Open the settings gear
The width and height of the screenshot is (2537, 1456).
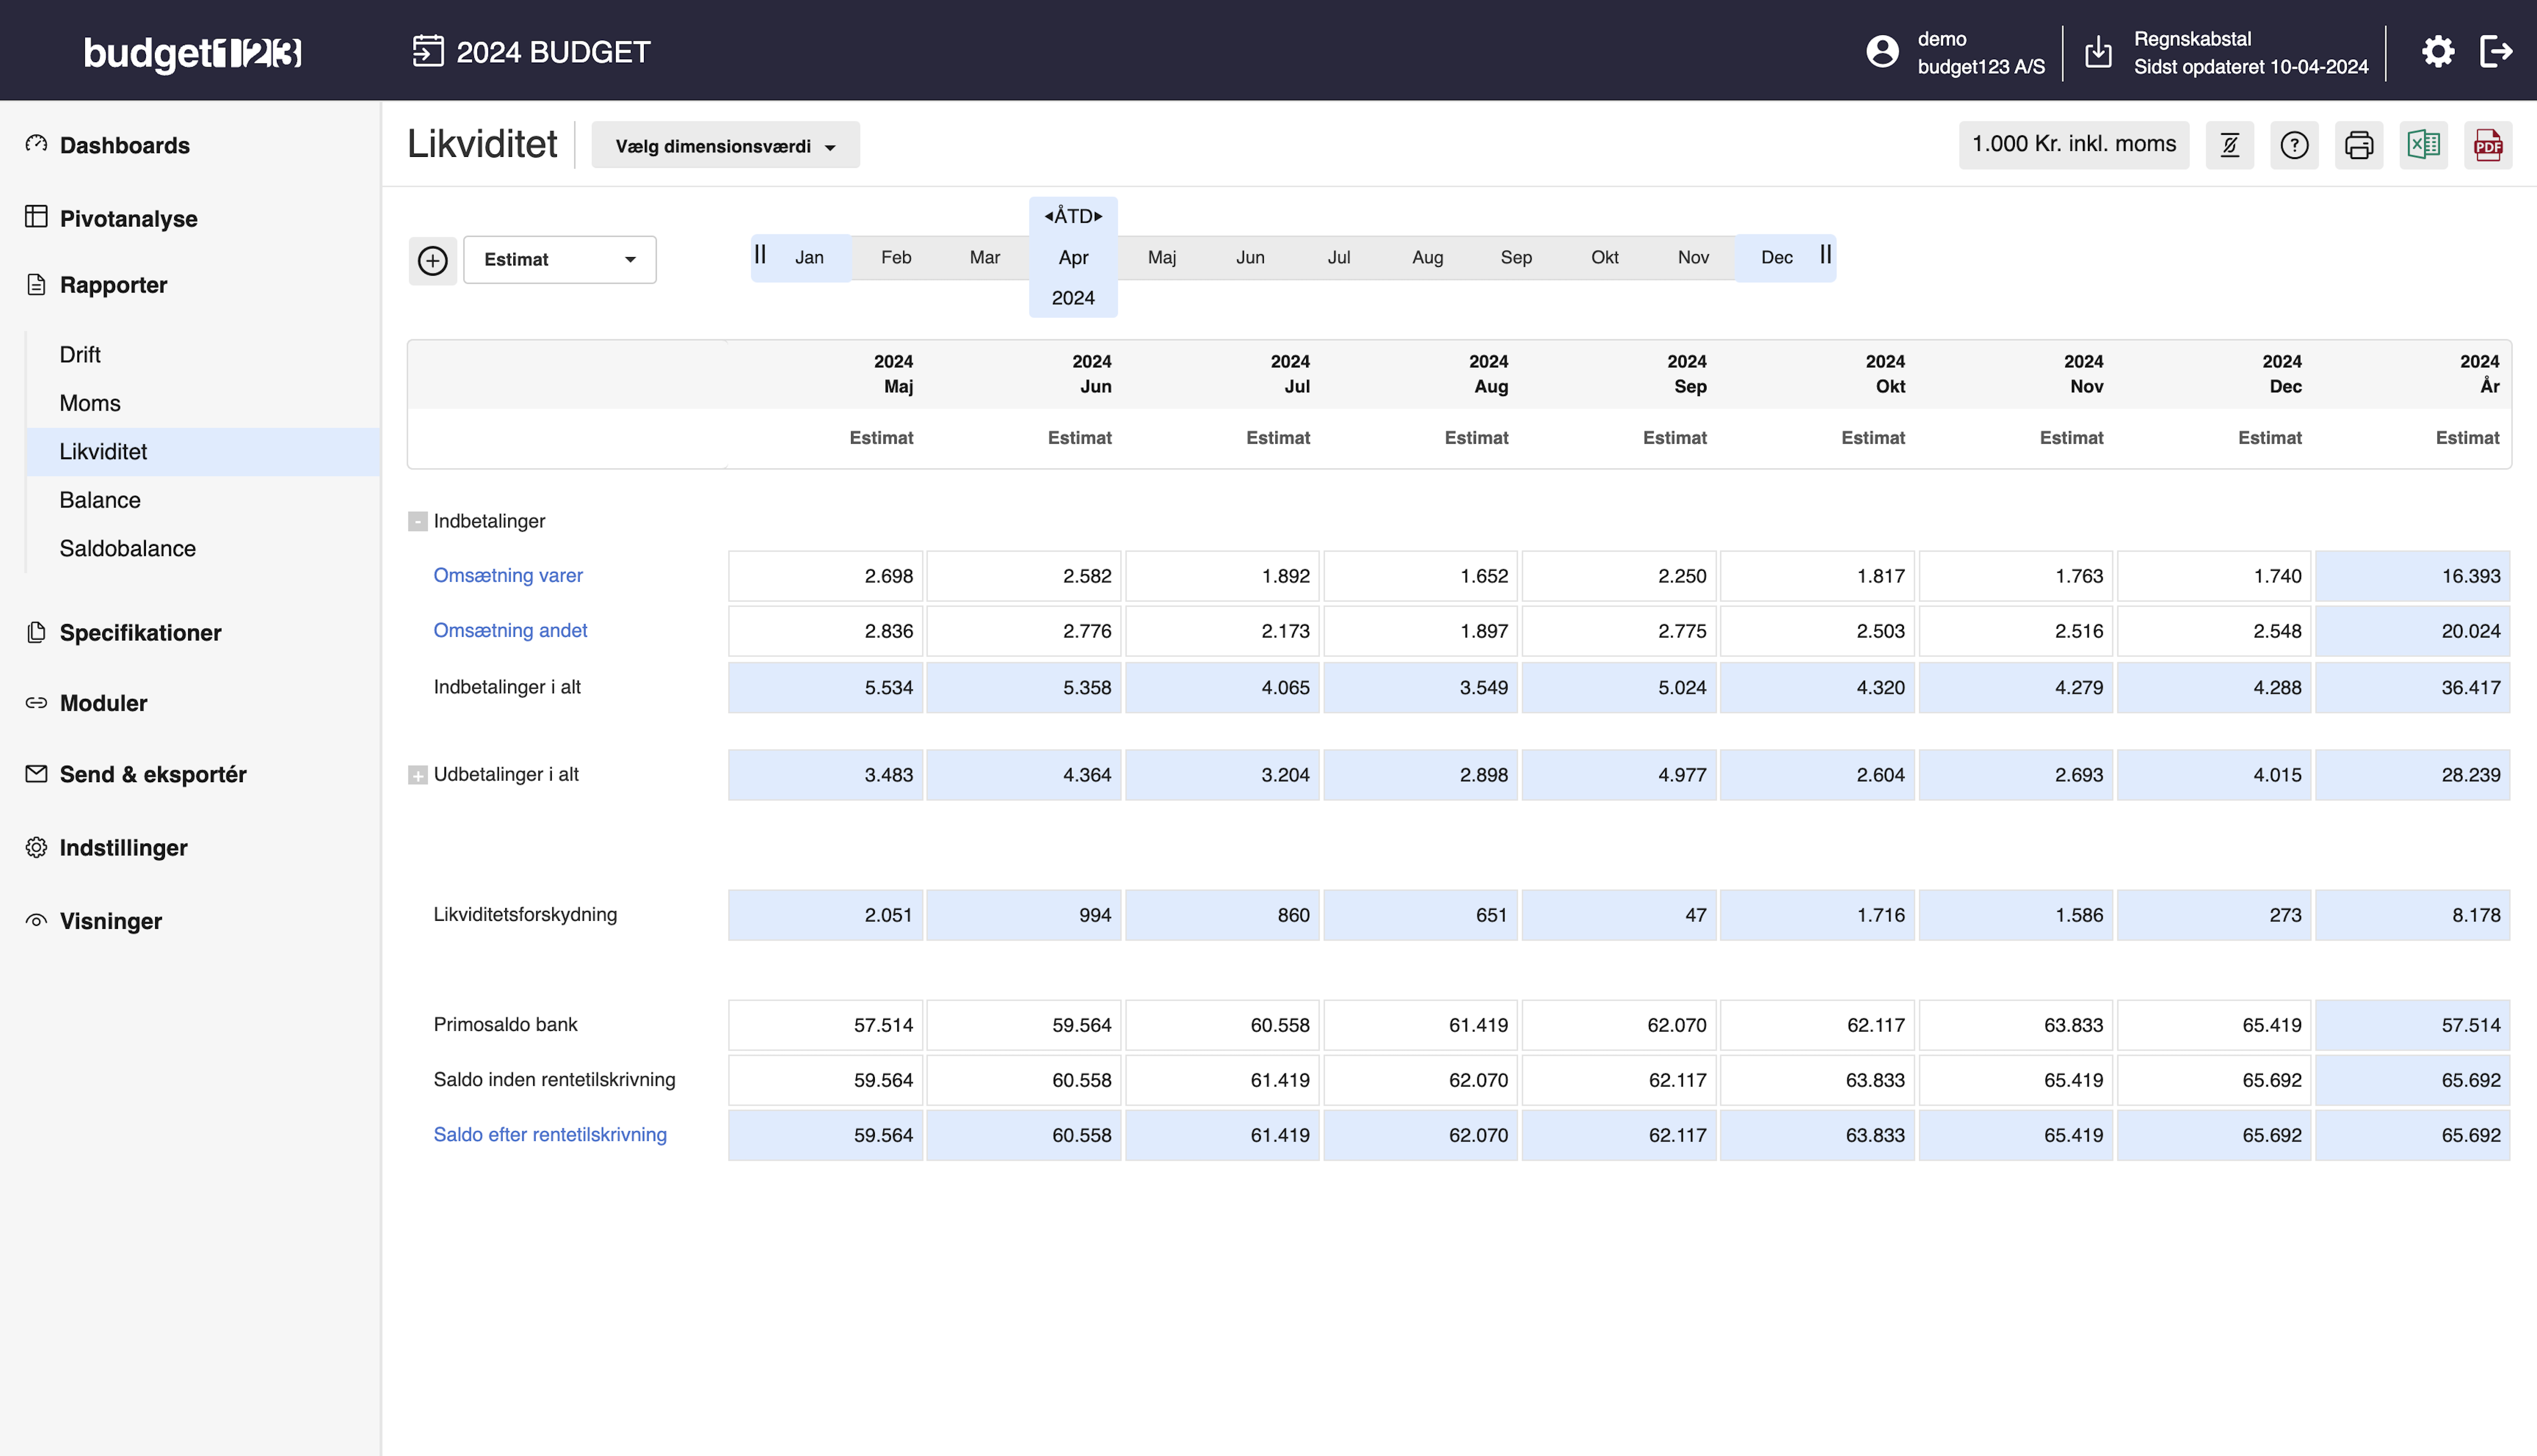[x=2438, y=51]
